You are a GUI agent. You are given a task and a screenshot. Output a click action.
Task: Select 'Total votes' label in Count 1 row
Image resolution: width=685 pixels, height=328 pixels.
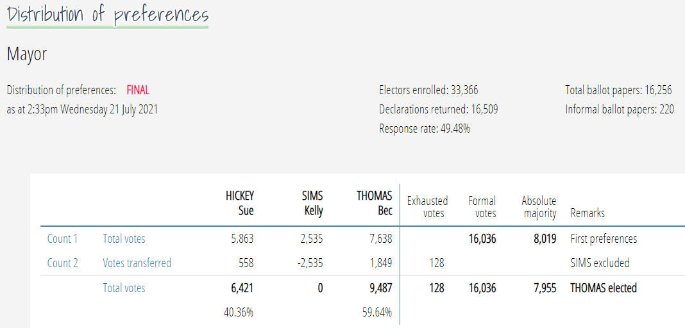(x=124, y=239)
